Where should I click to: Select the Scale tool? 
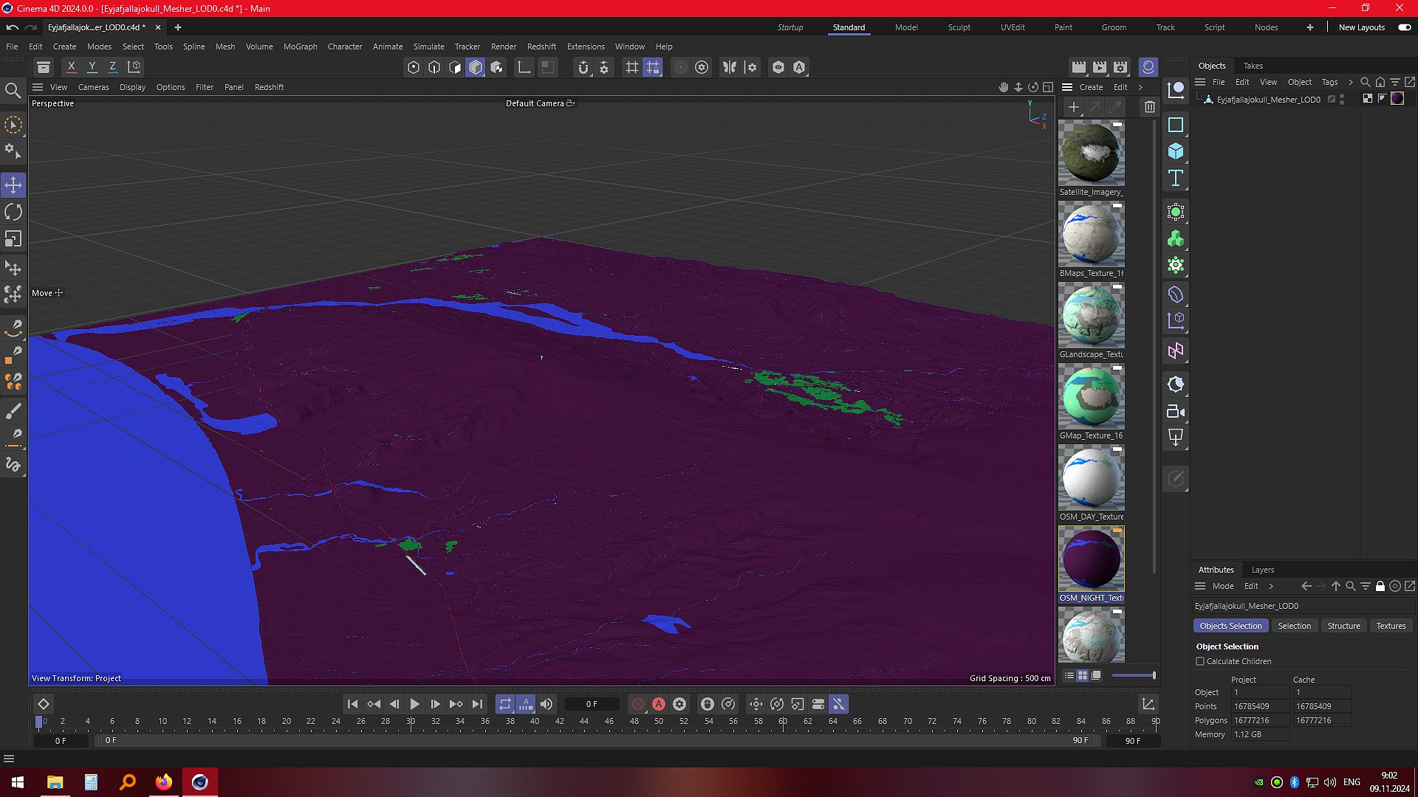click(13, 239)
